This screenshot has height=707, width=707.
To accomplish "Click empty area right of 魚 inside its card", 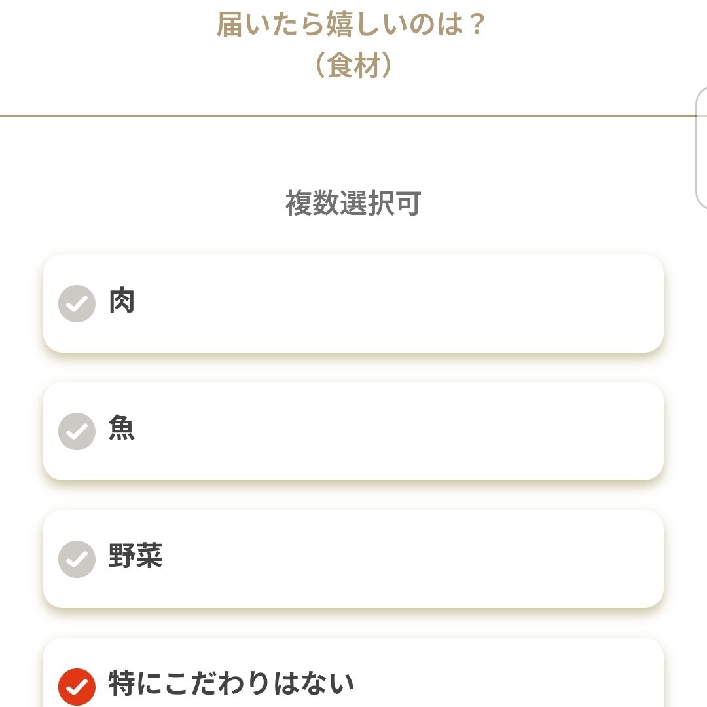I will click(397, 431).
